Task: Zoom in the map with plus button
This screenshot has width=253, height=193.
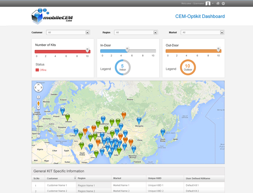Action: point(38,108)
